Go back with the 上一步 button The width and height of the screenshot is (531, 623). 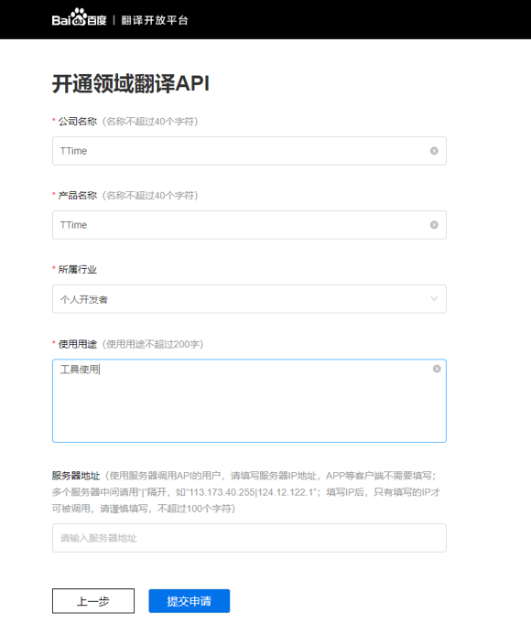click(93, 601)
